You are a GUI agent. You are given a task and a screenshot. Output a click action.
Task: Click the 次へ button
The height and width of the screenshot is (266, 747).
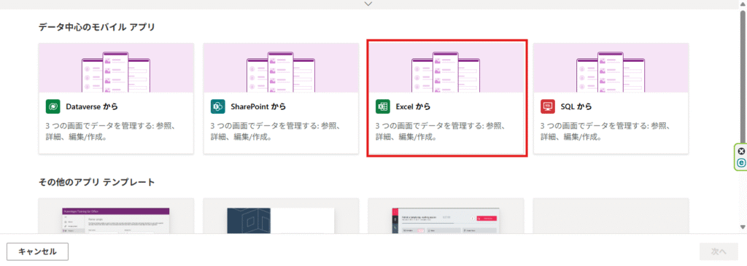(x=719, y=251)
